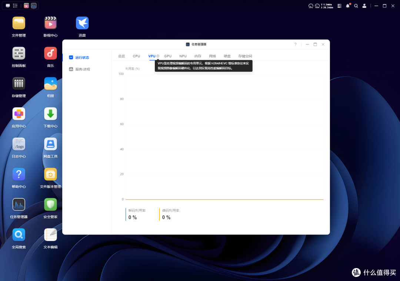The image size is (400, 281).
Task: Open the 相册 photo app
Action: tap(50, 84)
